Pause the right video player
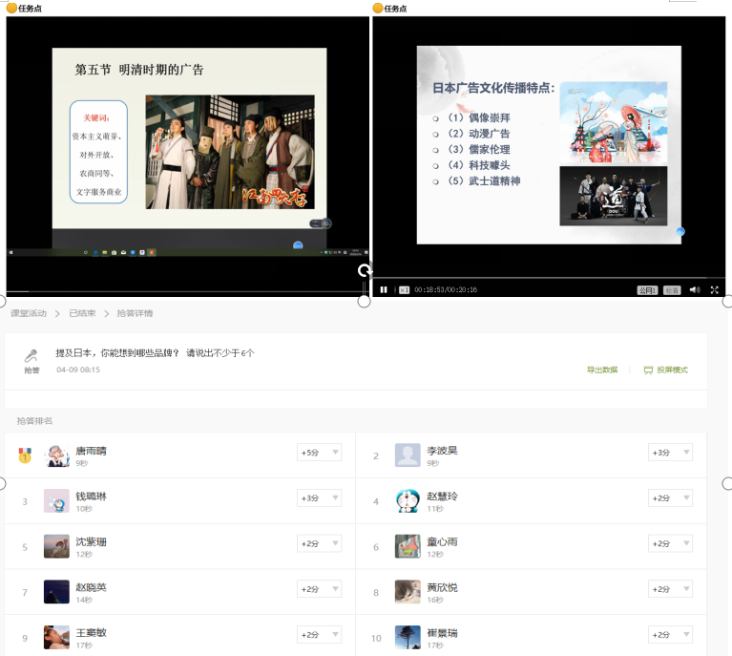The width and height of the screenshot is (732, 656). (384, 289)
